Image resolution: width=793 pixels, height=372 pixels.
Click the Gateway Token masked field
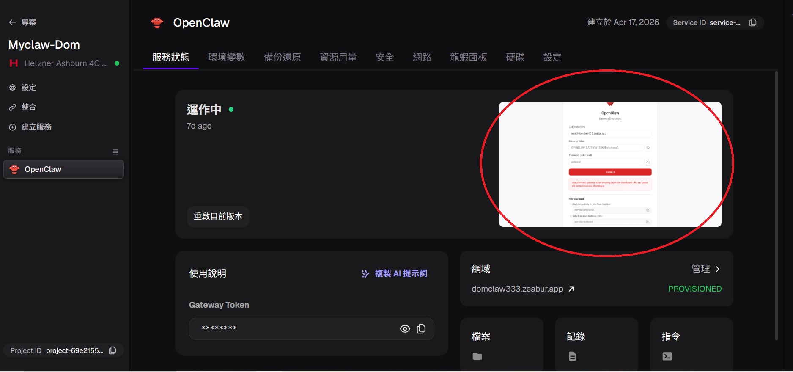(x=312, y=329)
